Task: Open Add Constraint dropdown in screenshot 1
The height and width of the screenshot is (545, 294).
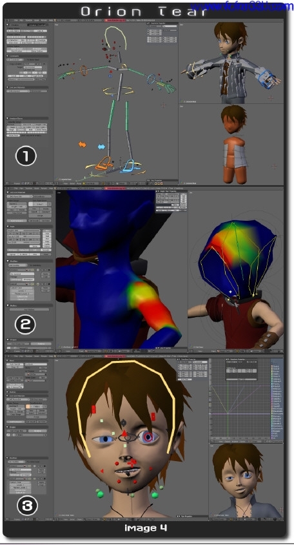Action: coord(15,60)
